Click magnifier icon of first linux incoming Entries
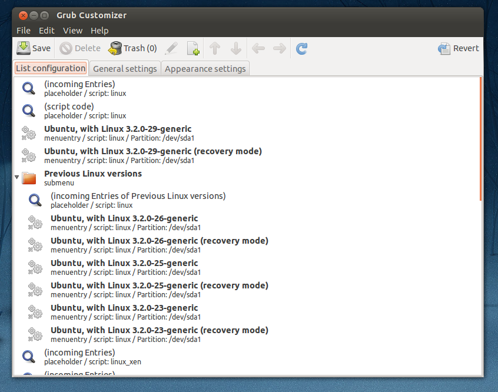The width and height of the screenshot is (498, 392). (29, 88)
